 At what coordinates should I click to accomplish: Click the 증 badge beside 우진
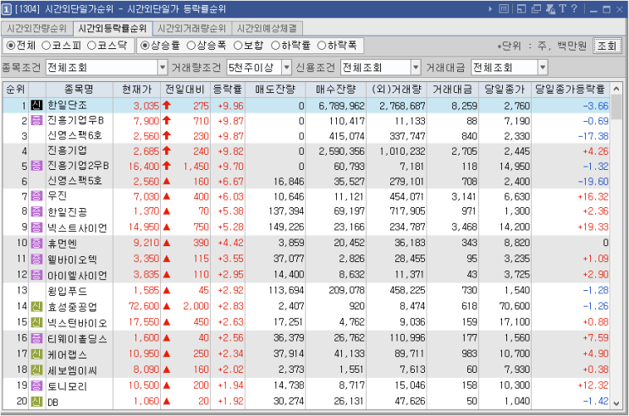click(36, 196)
